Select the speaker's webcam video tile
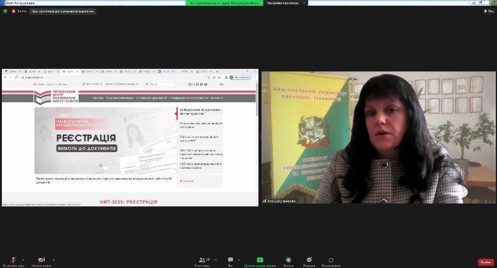Image resolution: width=497 pixels, height=268 pixels. [x=378, y=137]
